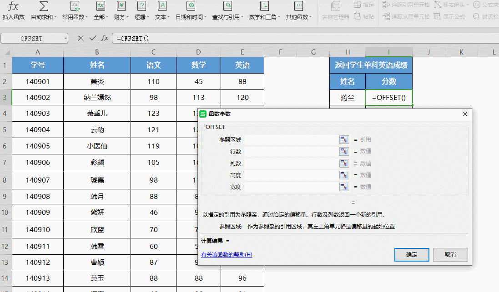Open the Lookup and Reference (查找与引用) icon

[x=227, y=6]
